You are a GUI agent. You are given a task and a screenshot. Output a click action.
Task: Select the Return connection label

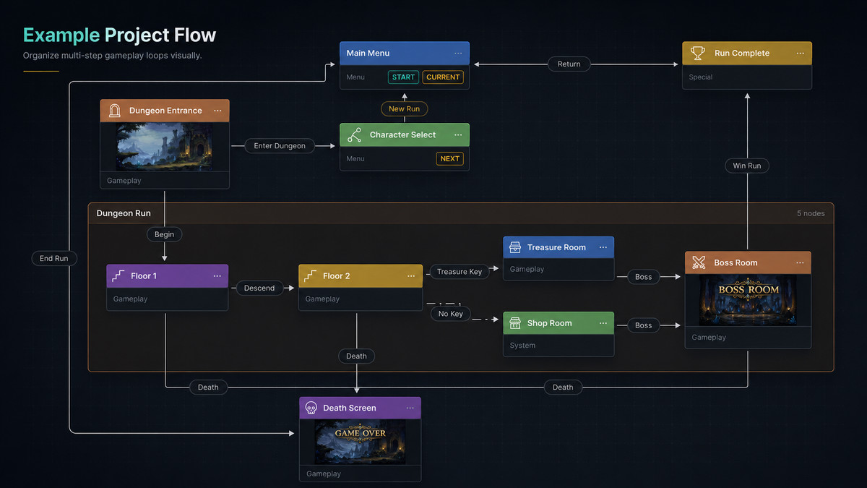coord(569,64)
